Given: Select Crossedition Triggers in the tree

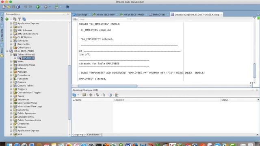Looking at the screenshot, I should [x=29, y=92].
